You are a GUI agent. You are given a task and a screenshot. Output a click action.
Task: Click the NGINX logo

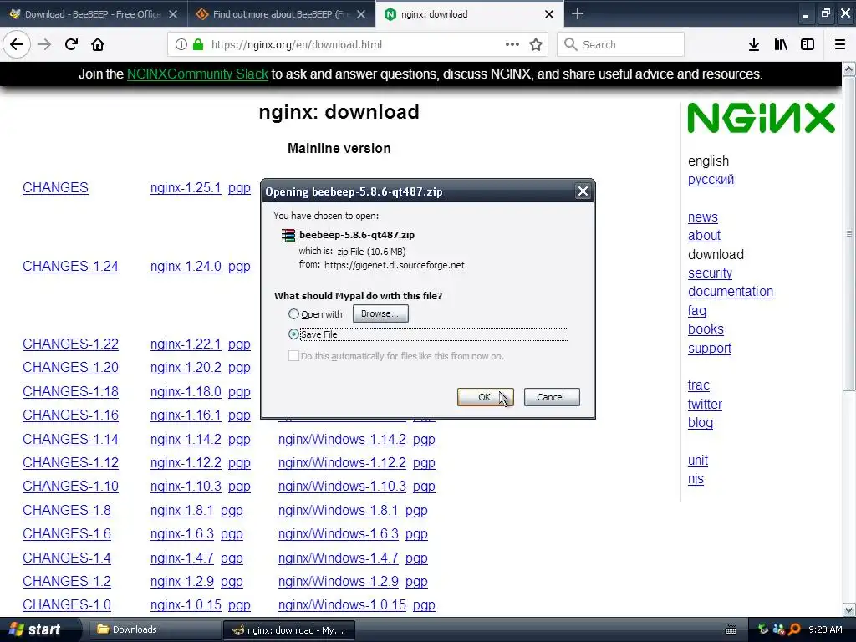click(761, 118)
